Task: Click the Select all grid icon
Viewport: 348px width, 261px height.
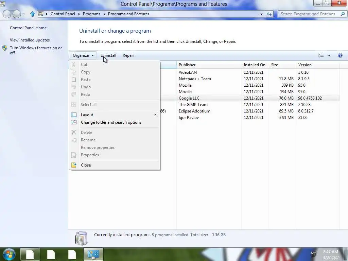Action: [x=74, y=105]
